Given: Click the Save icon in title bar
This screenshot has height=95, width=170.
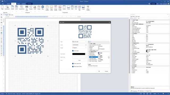Looking at the screenshot, I should pyautogui.click(x=2, y=1).
